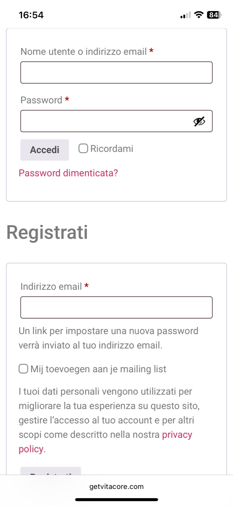Click the large Registrati section heading

point(47,232)
